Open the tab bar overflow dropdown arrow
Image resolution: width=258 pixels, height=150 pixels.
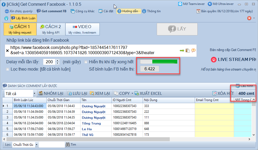pos(254,18)
